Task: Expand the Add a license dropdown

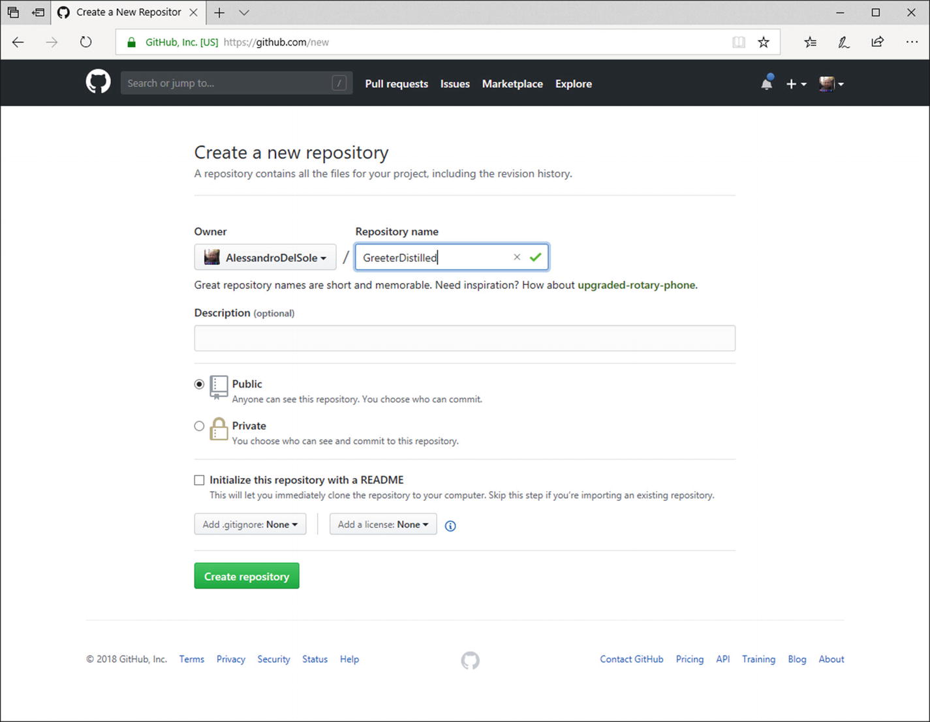Action: [x=383, y=524]
